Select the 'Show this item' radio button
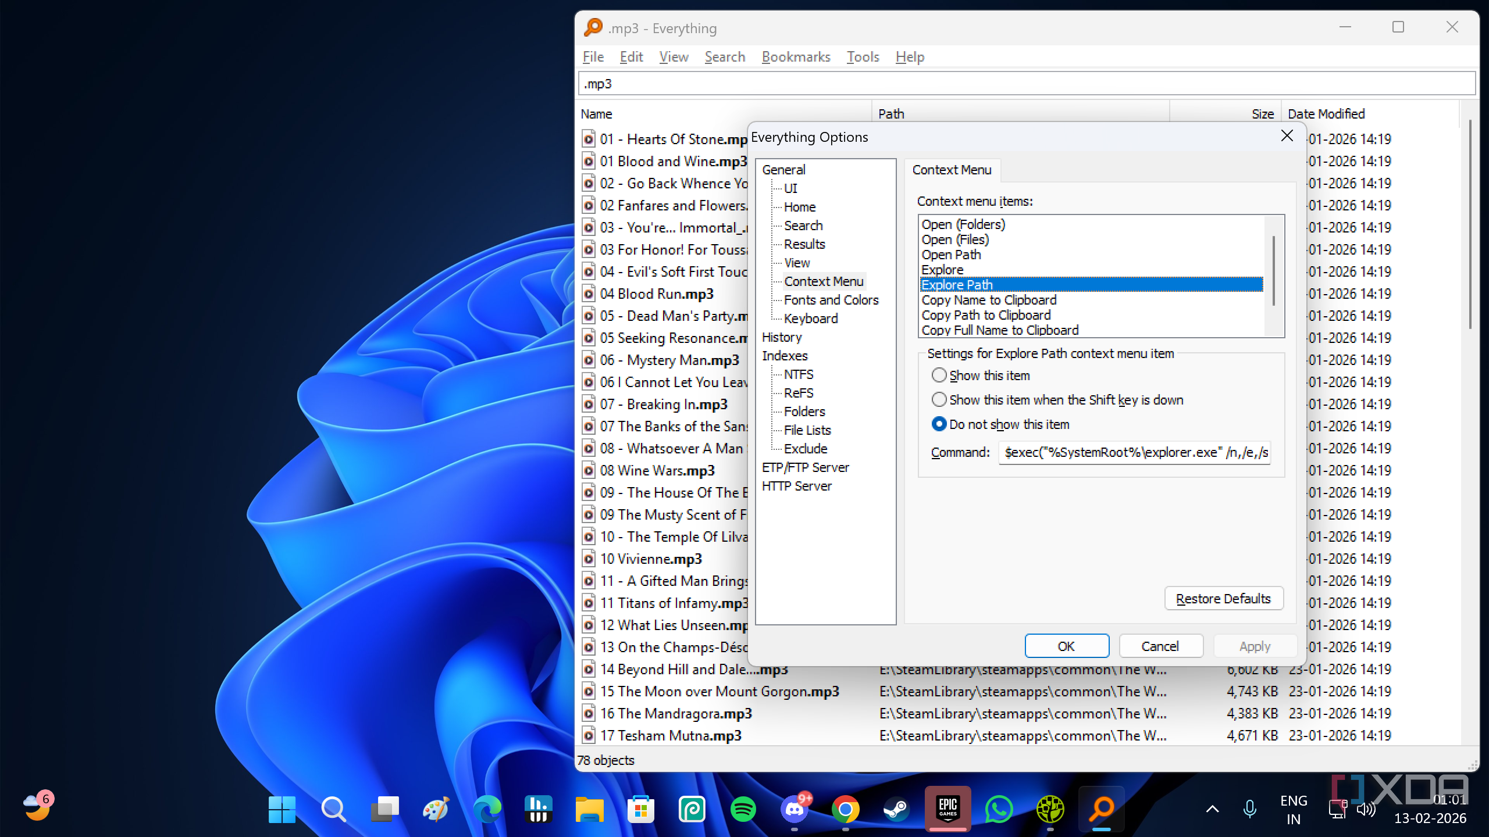The height and width of the screenshot is (837, 1489). point(939,375)
